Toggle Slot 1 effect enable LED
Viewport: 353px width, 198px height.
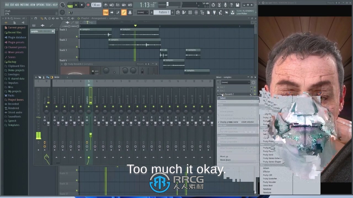255,87
